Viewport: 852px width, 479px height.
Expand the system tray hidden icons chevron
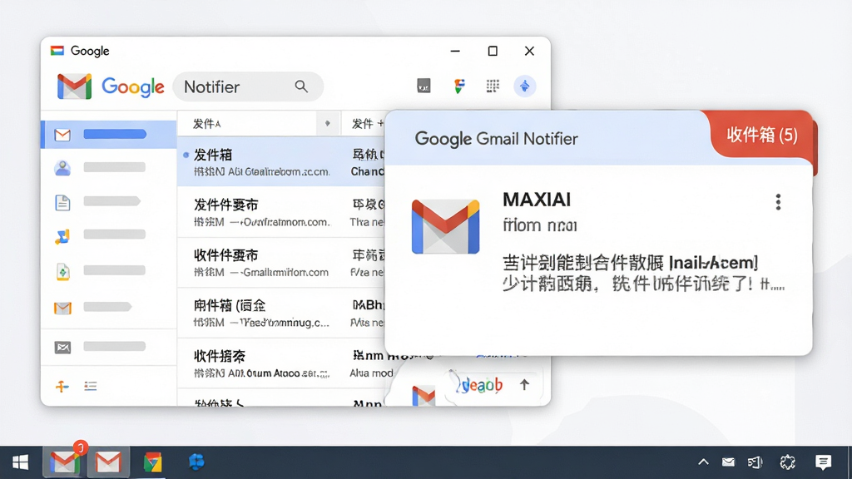703,462
